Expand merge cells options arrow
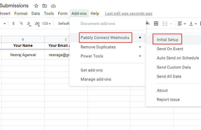The width and height of the screenshot is (201, 130). [171, 24]
